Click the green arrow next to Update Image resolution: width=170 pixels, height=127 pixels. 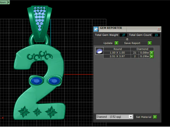point(117,43)
